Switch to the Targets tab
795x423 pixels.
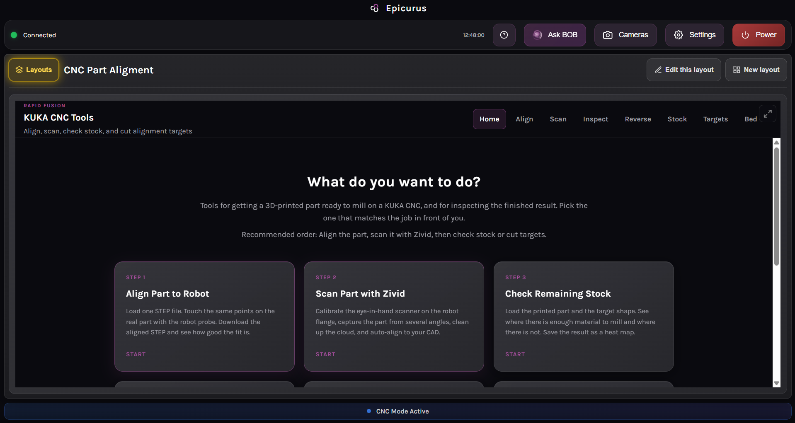715,119
